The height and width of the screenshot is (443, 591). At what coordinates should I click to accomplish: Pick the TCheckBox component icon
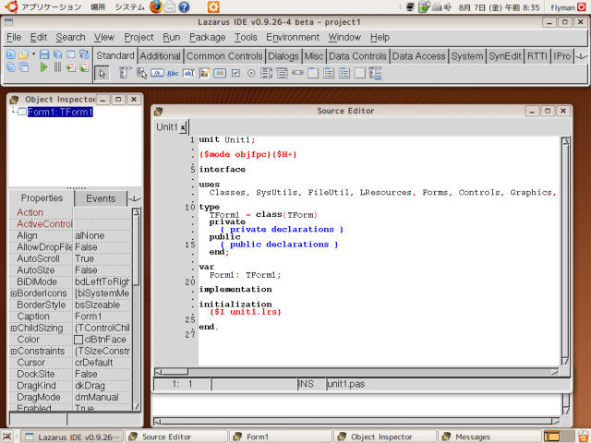[235, 73]
